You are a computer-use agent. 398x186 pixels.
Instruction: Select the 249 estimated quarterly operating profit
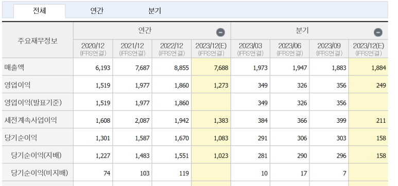point(381,85)
